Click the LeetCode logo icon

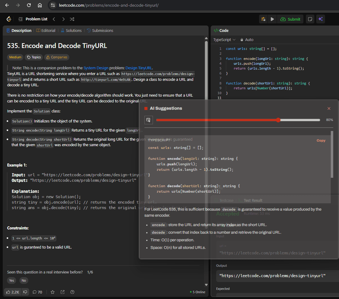coord(9,19)
